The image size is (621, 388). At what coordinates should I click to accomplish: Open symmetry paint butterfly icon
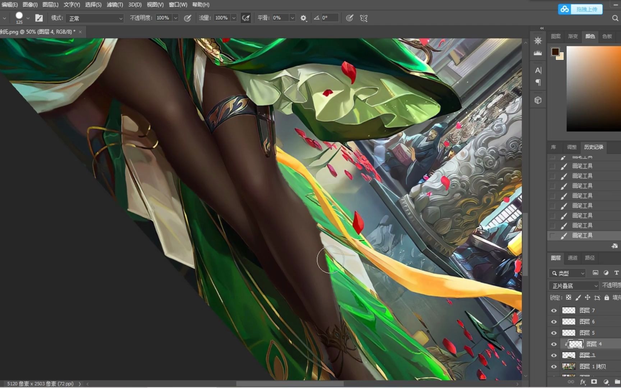click(364, 18)
